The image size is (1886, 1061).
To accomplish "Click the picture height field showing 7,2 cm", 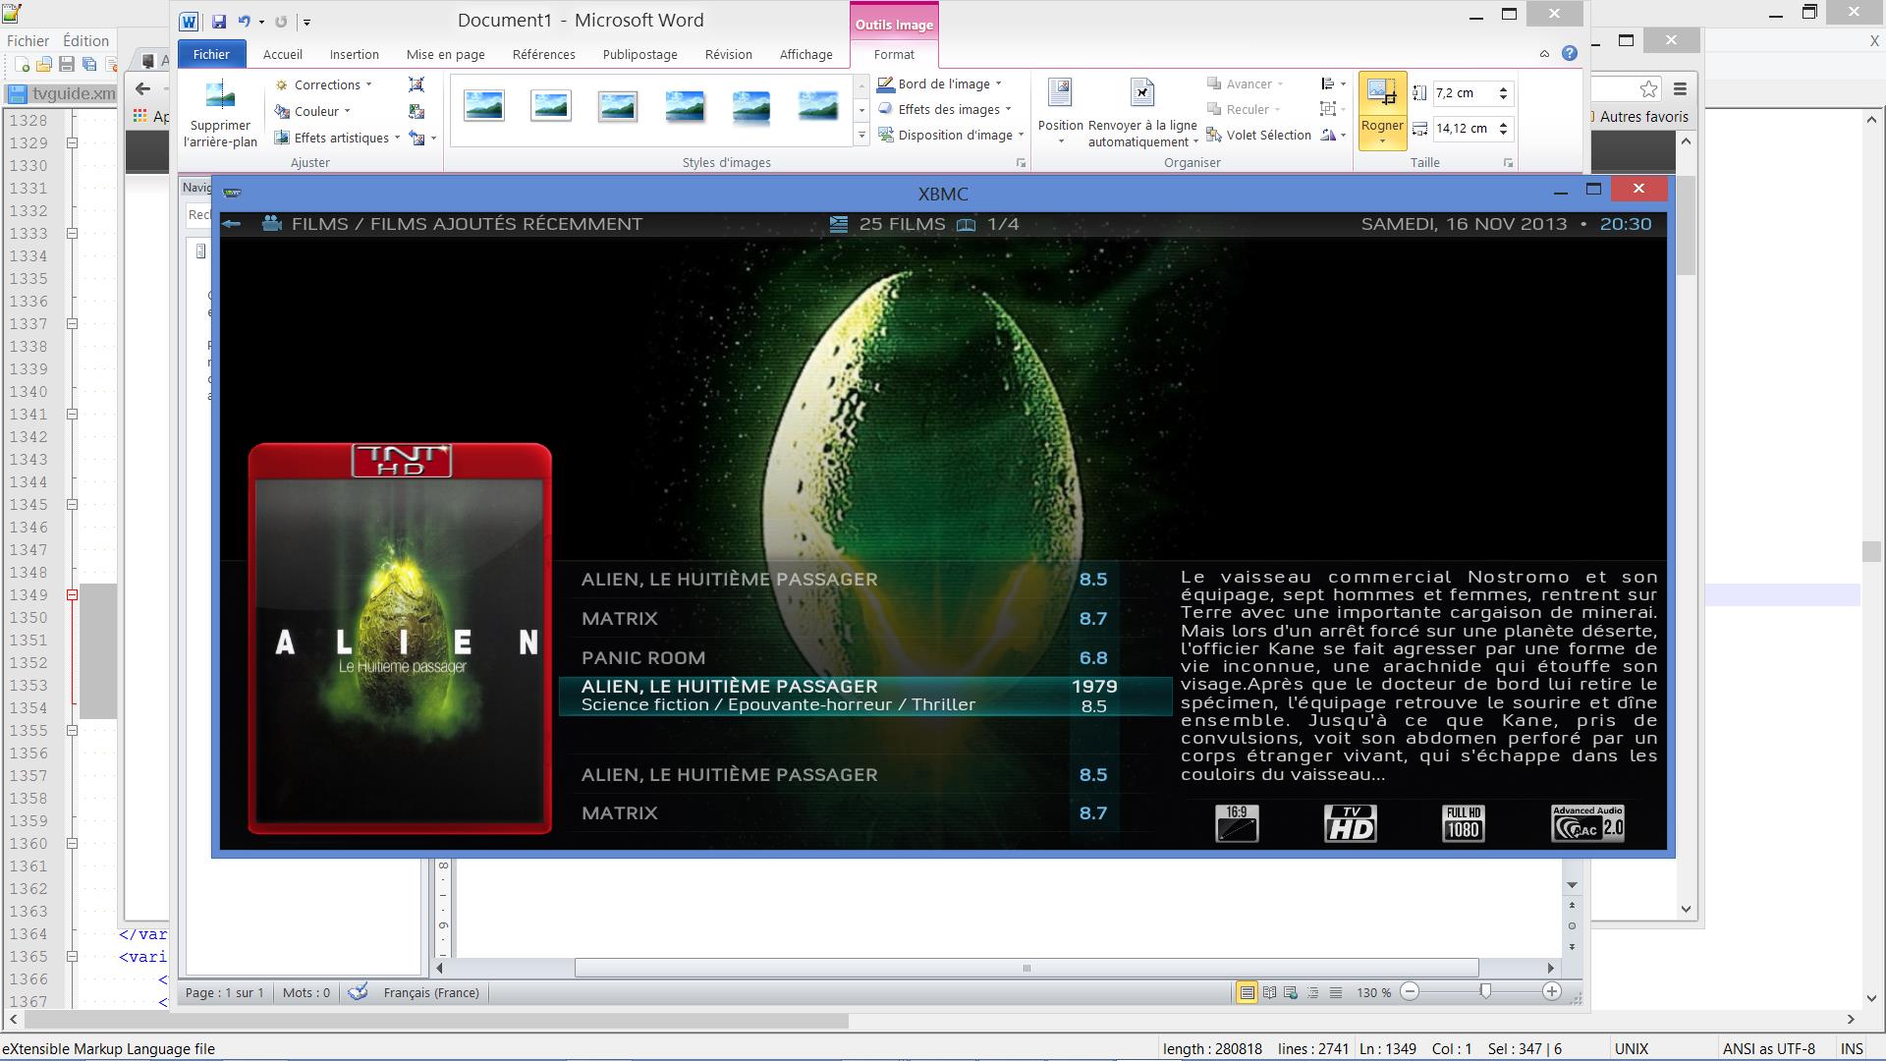I will click(x=1465, y=93).
